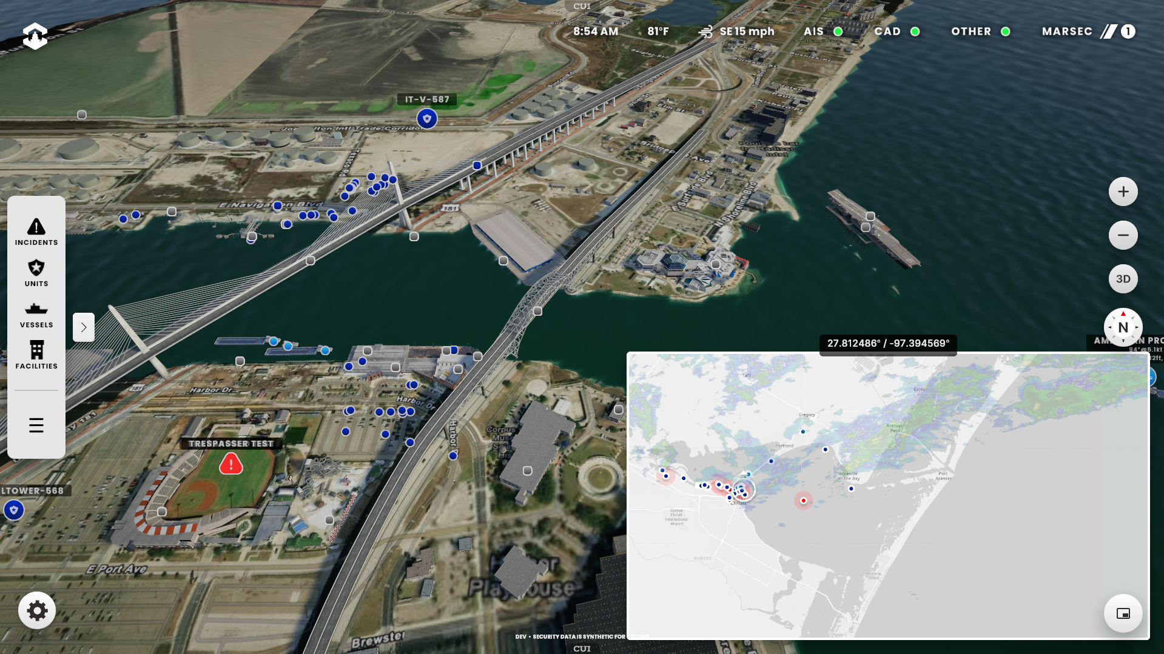Toggle the AIS data feed indicator
1164x654 pixels.
tap(838, 31)
